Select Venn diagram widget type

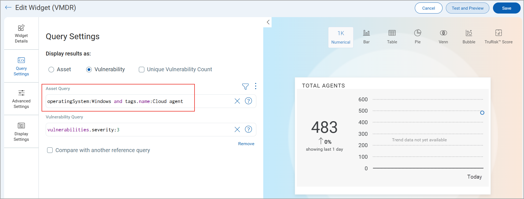click(x=443, y=37)
